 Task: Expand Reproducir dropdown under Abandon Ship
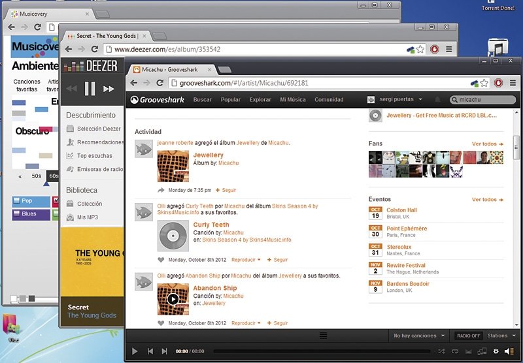point(246,323)
